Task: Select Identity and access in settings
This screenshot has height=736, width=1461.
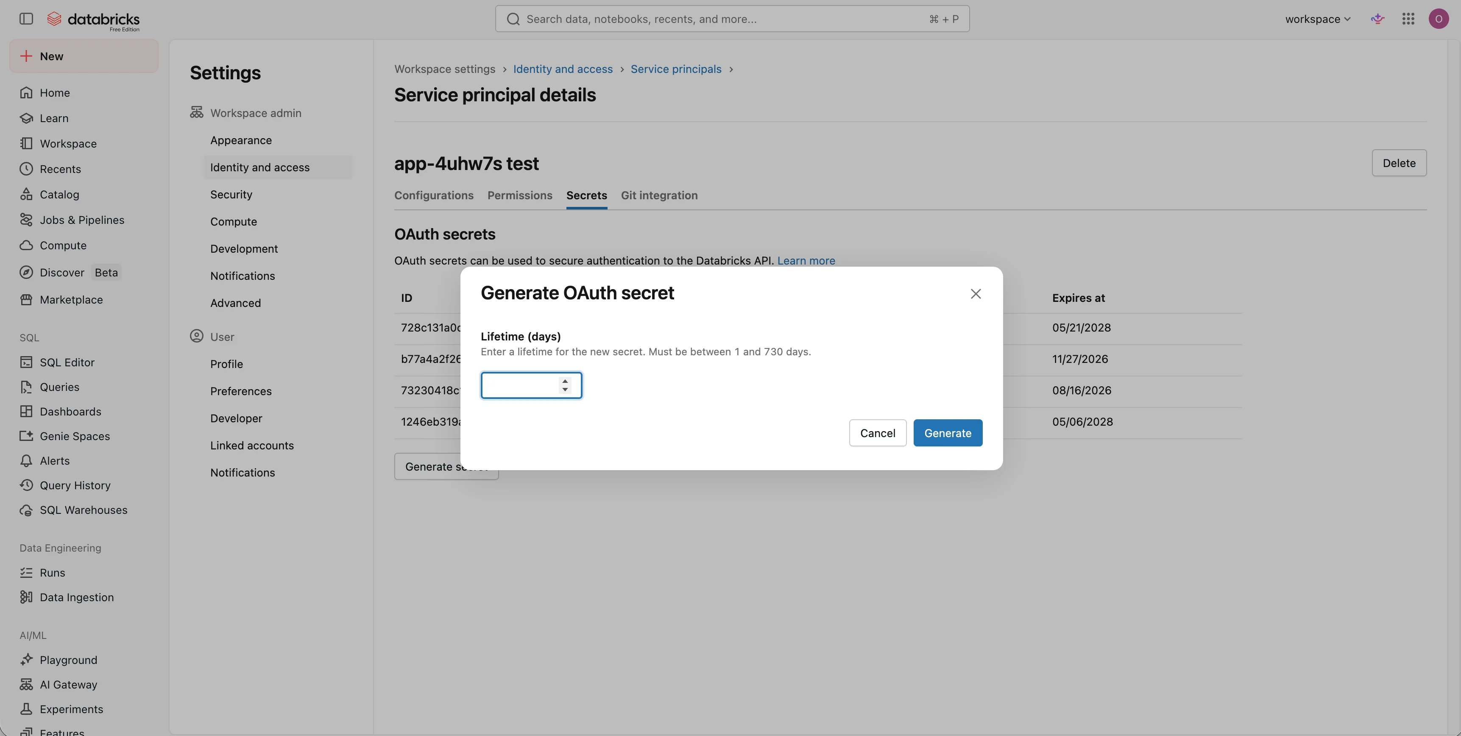Action: tap(278, 167)
